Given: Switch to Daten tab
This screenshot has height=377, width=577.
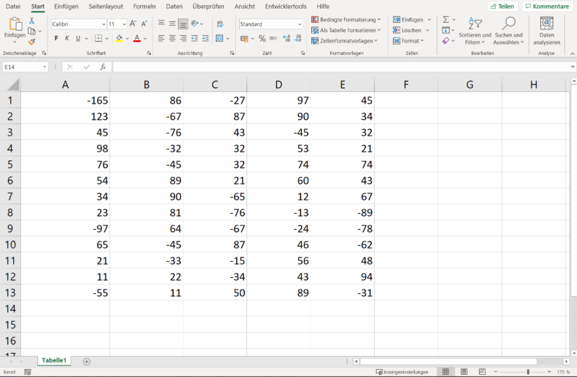Looking at the screenshot, I should (174, 6).
